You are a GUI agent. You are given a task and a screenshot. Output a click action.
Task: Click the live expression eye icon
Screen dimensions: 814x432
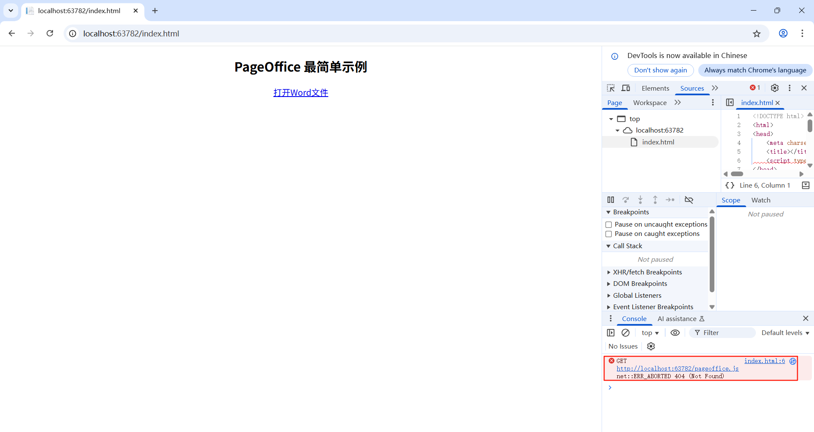pyautogui.click(x=675, y=333)
